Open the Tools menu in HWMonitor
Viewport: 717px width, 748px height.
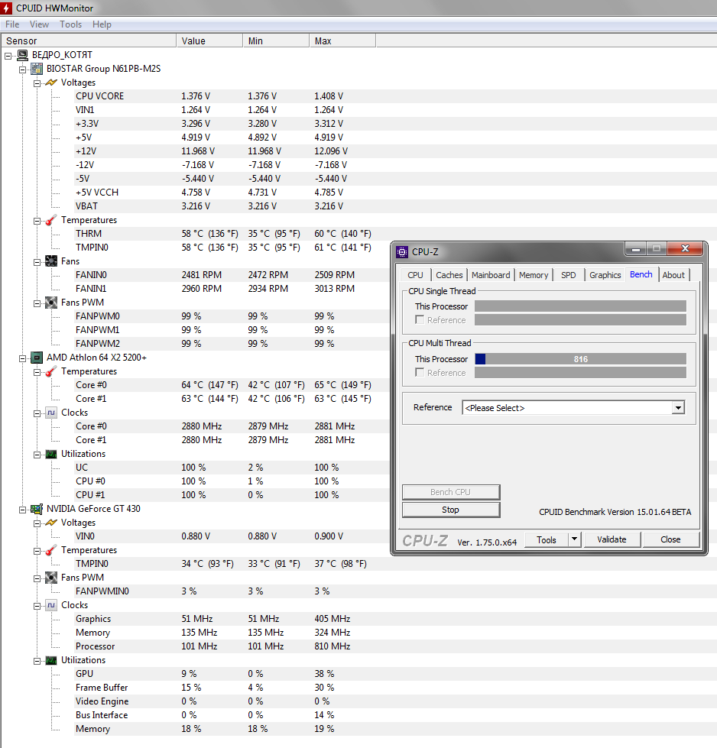[70, 24]
